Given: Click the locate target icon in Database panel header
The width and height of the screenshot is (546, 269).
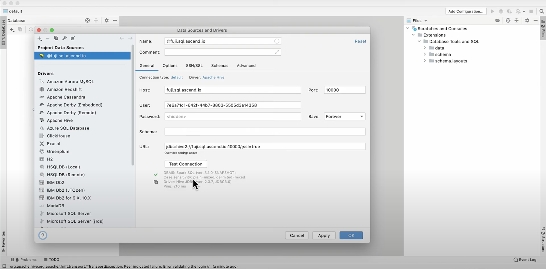Looking at the screenshot, I should [87, 20].
